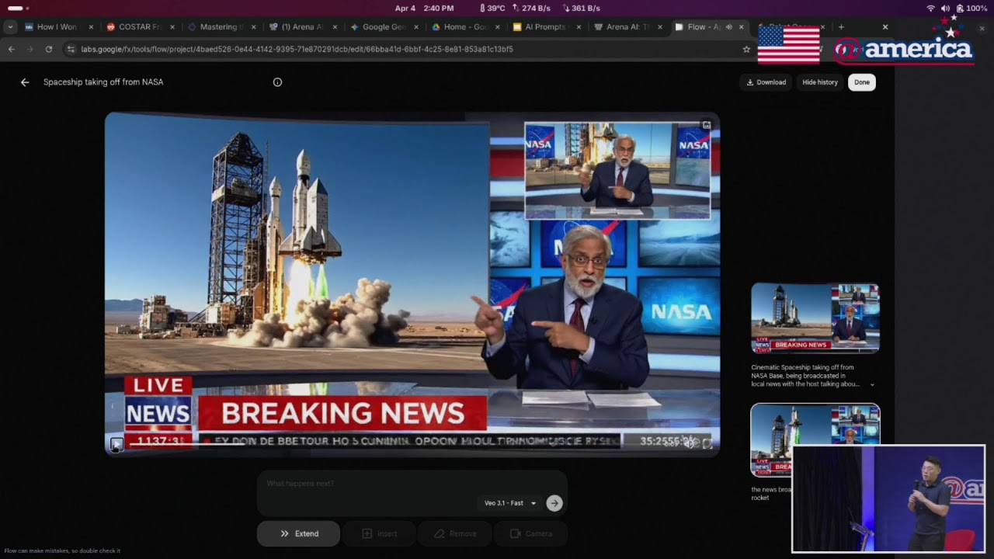Close the AI Prompts tab
Image resolution: width=994 pixels, height=559 pixels.
point(579,27)
